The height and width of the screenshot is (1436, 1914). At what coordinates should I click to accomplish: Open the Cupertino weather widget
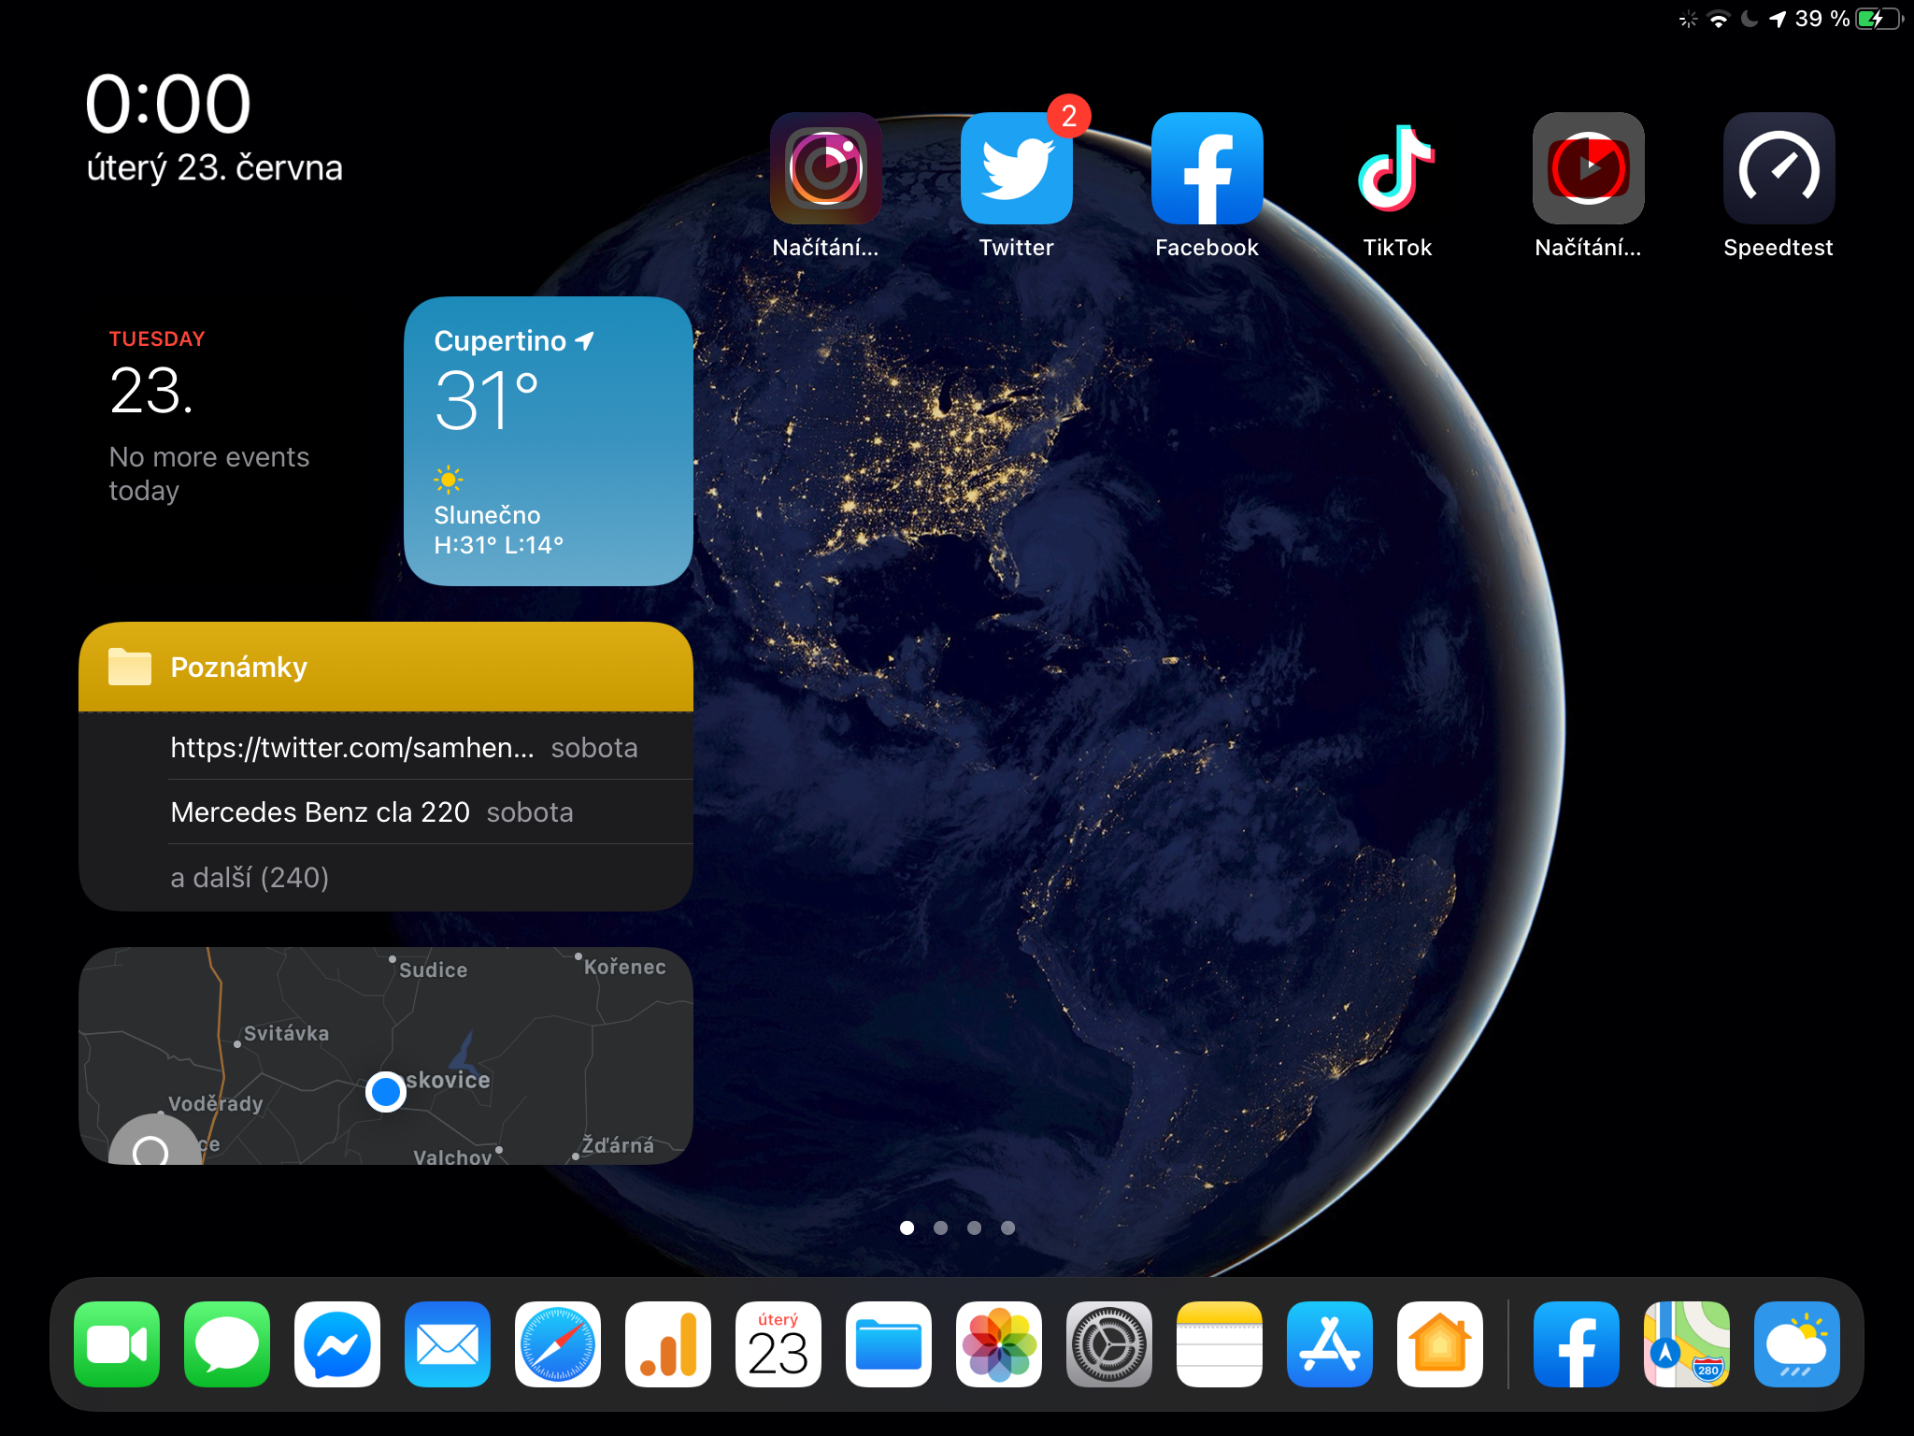[x=548, y=441]
